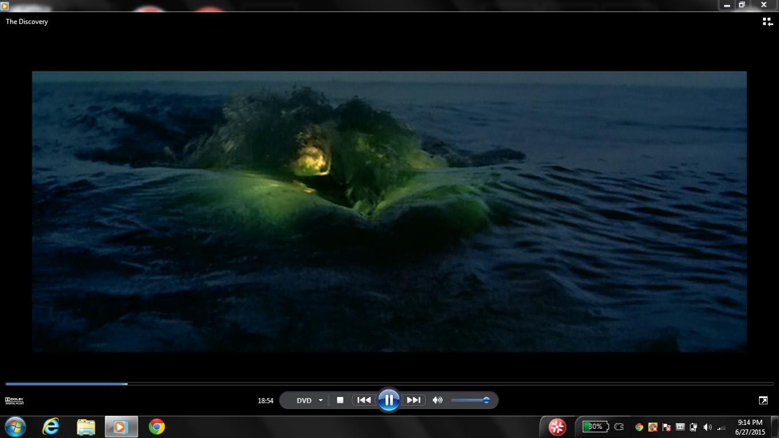Enter full screen view
Image resolution: width=779 pixels, height=438 pixels.
pos(763,400)
